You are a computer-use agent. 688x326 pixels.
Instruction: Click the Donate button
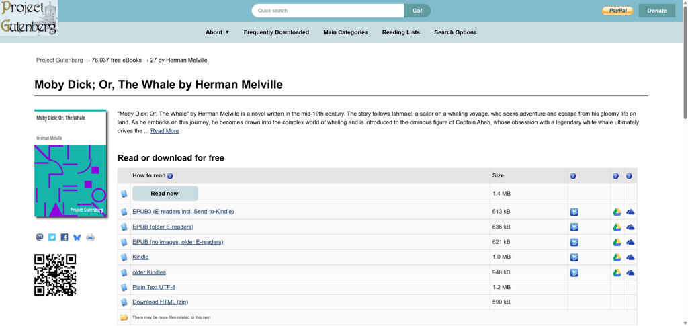(657, 11)
